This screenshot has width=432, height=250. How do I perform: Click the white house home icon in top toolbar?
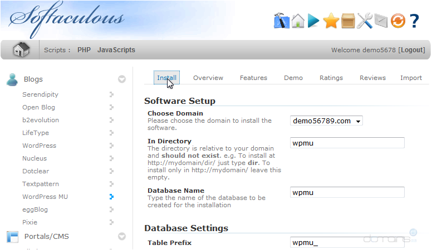tap(298, 21)
